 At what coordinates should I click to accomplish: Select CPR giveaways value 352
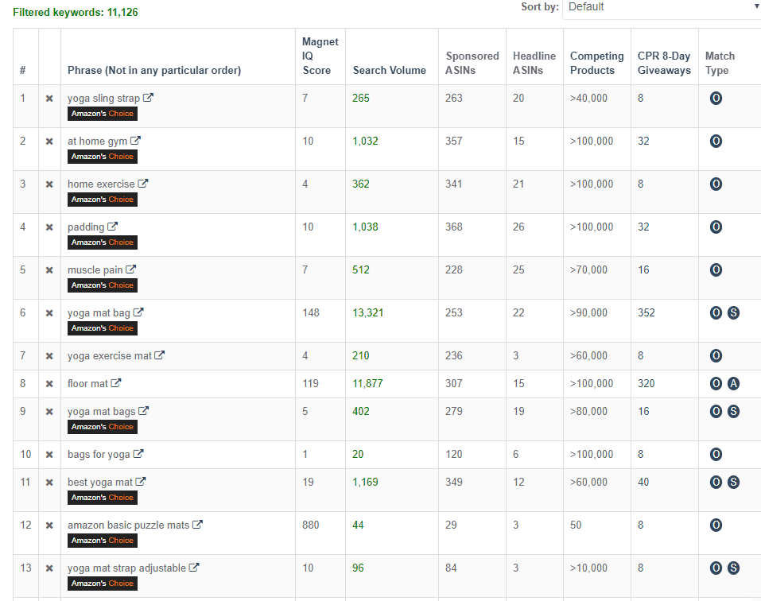[x=646, y=313]
